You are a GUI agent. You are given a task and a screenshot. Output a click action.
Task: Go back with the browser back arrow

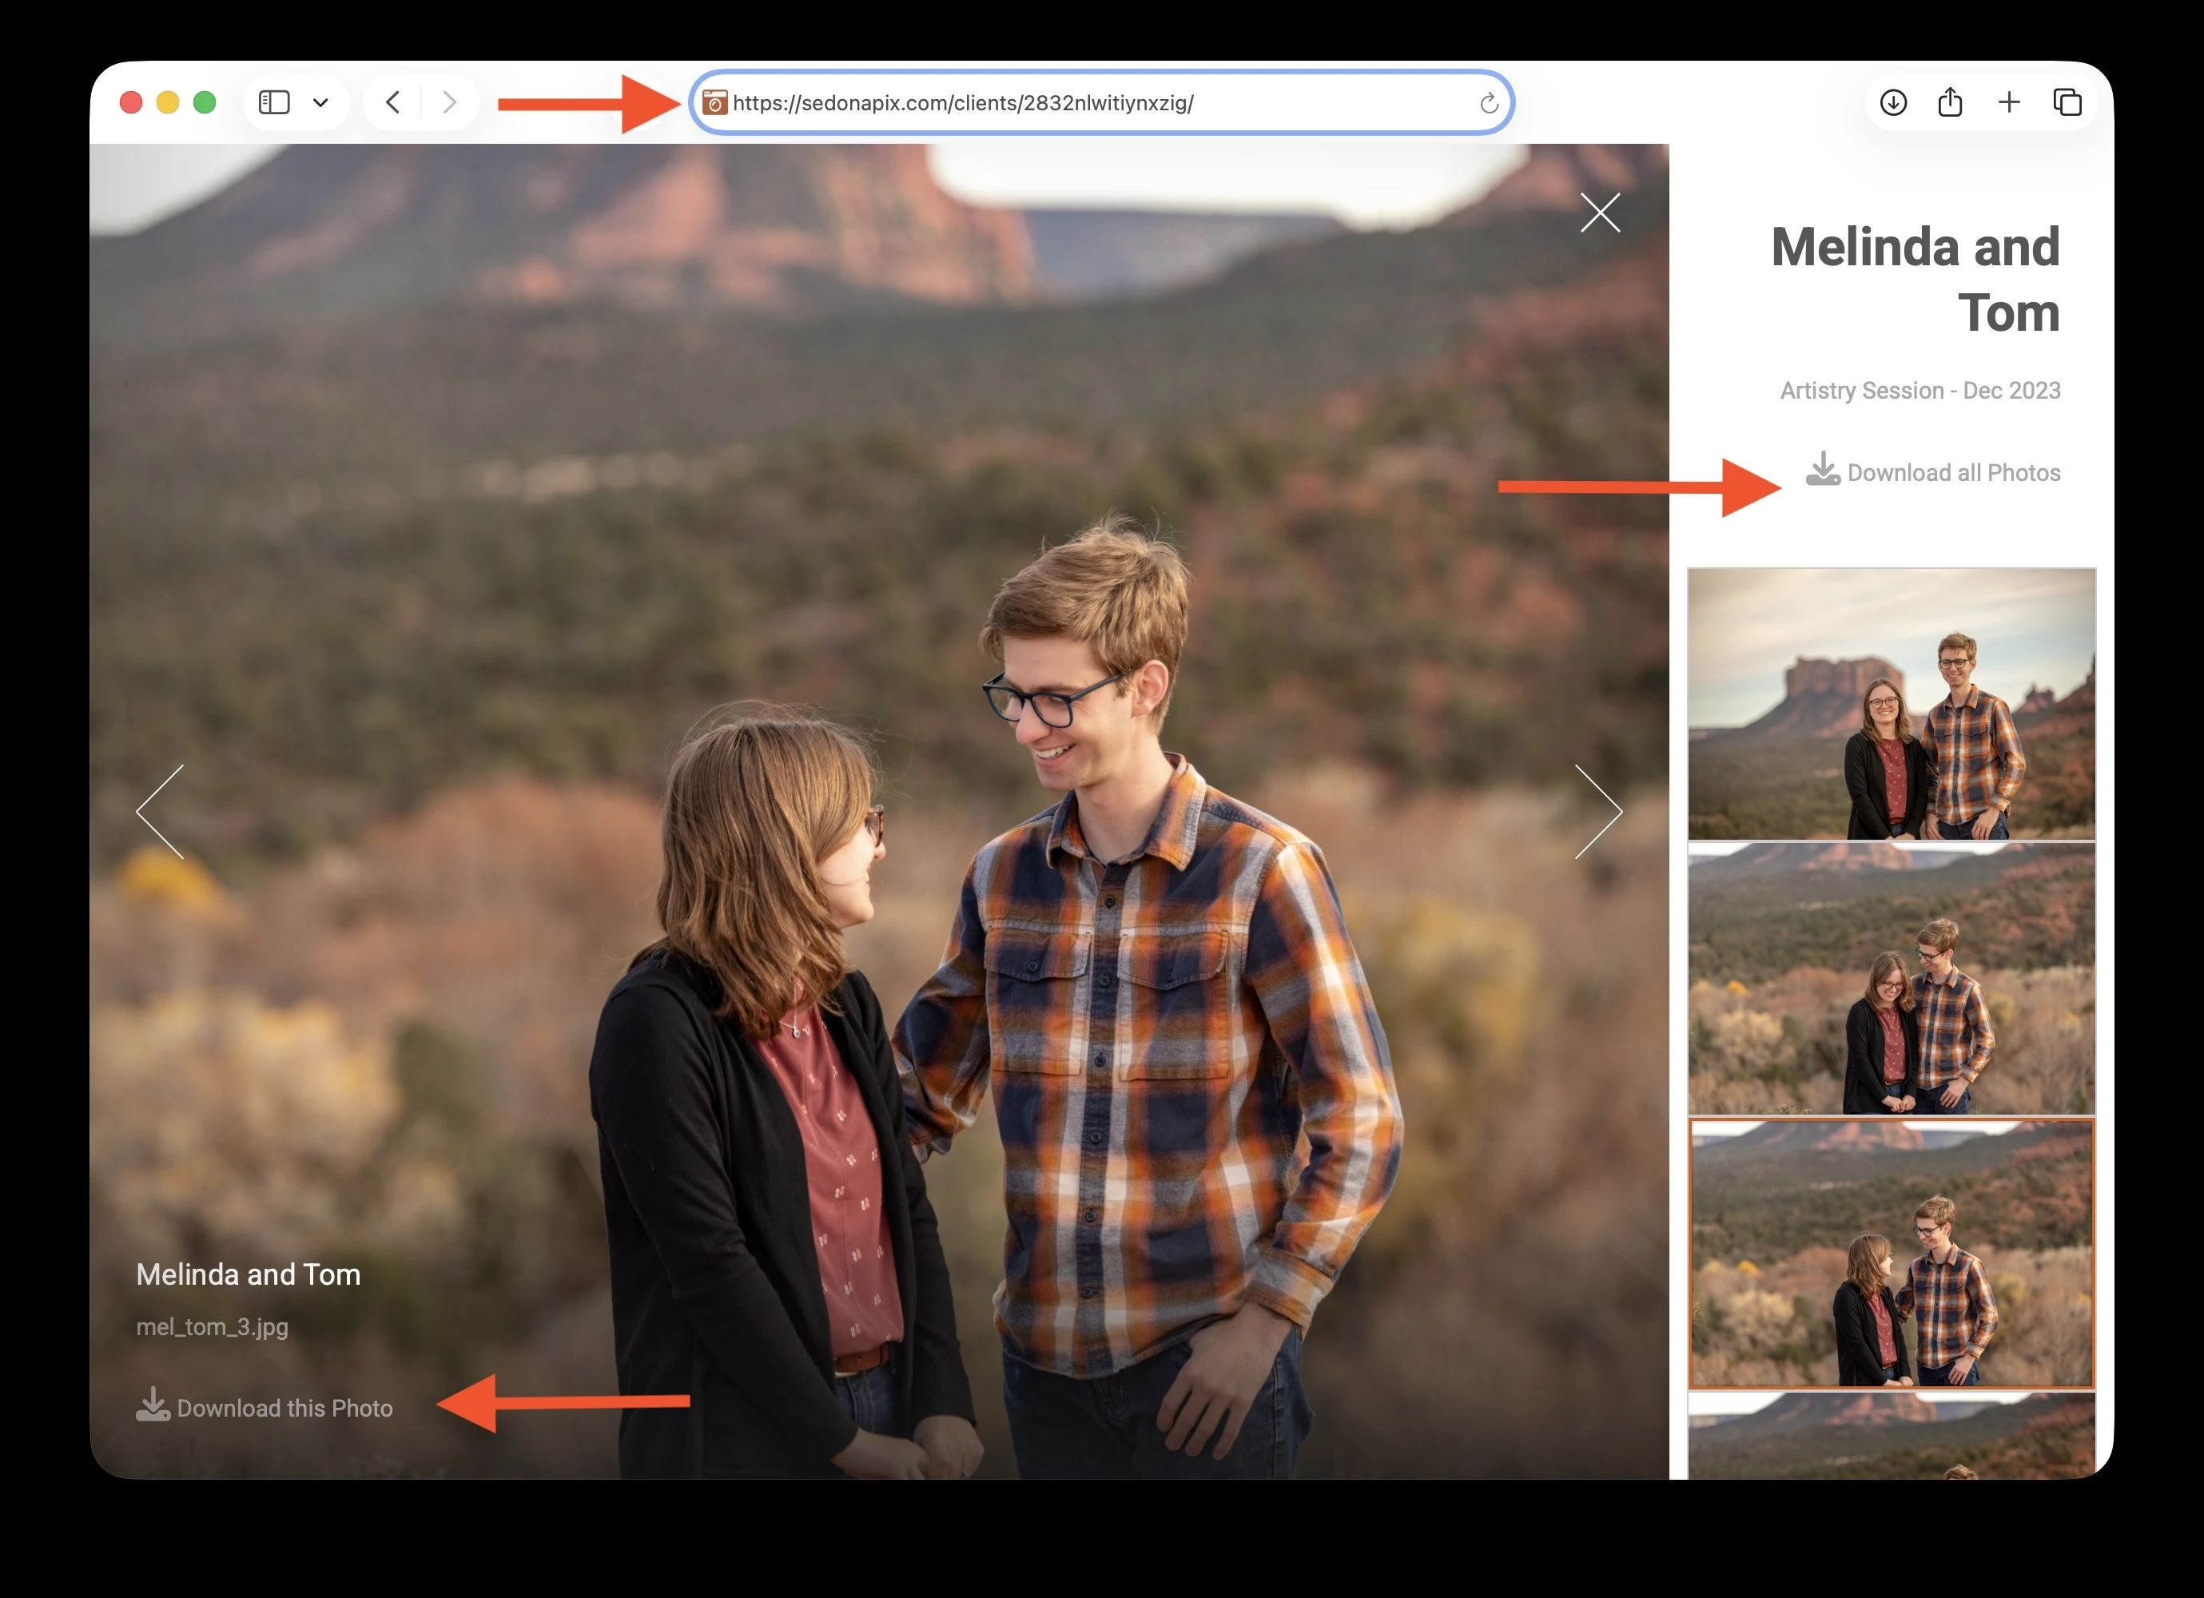coord(392,102)
